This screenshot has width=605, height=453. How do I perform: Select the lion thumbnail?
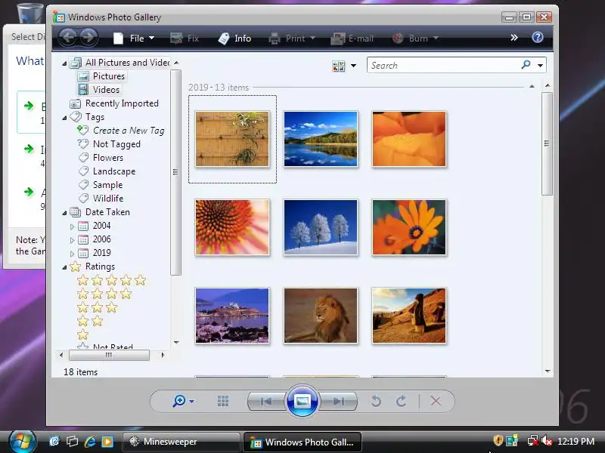click(321, 315)
